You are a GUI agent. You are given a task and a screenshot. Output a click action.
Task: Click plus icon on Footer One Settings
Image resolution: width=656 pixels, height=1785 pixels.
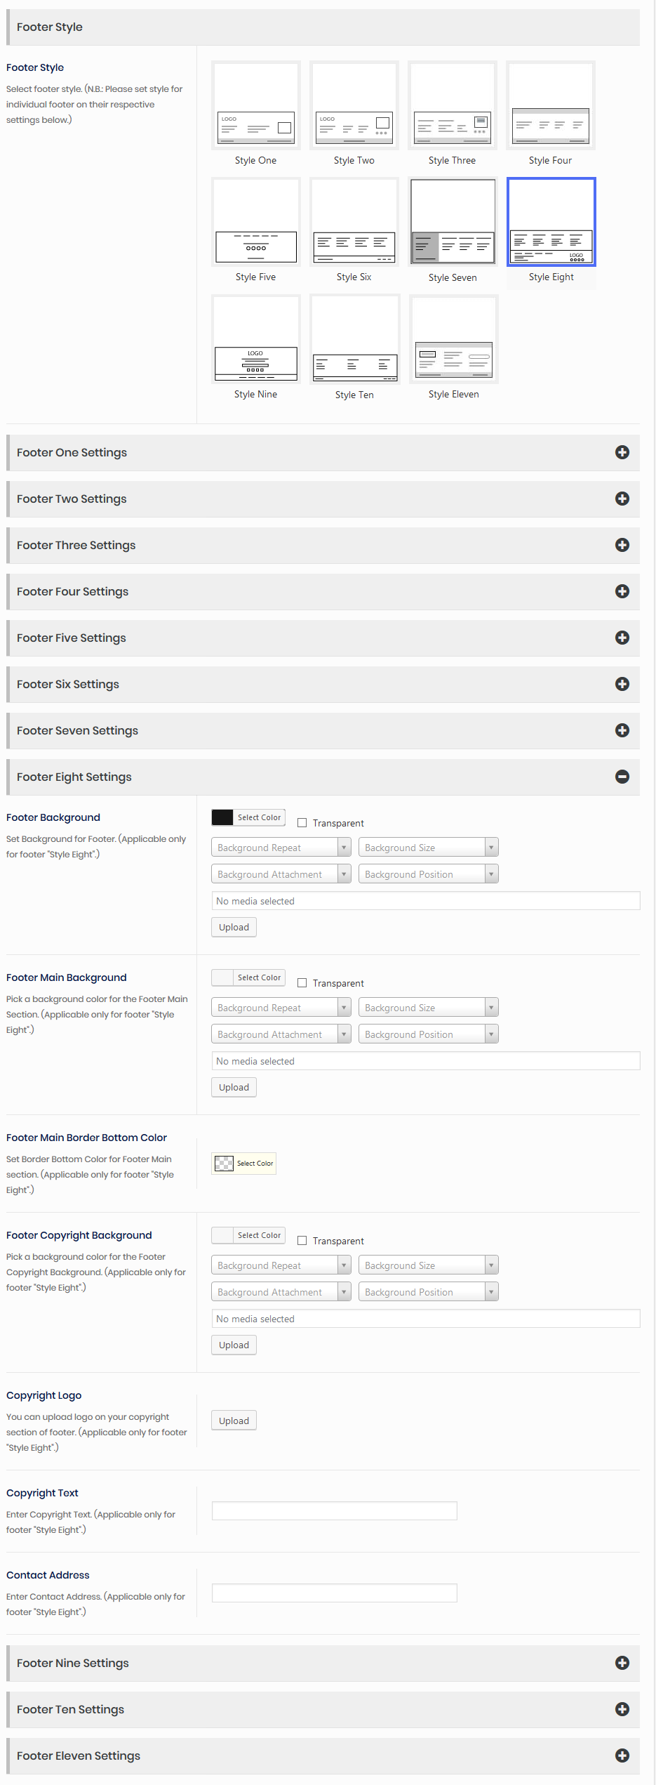[x=622, y=453]
